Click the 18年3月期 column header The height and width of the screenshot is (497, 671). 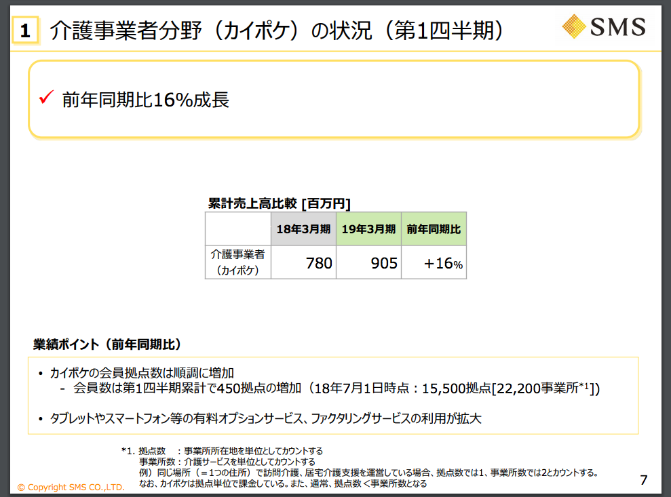303,228
